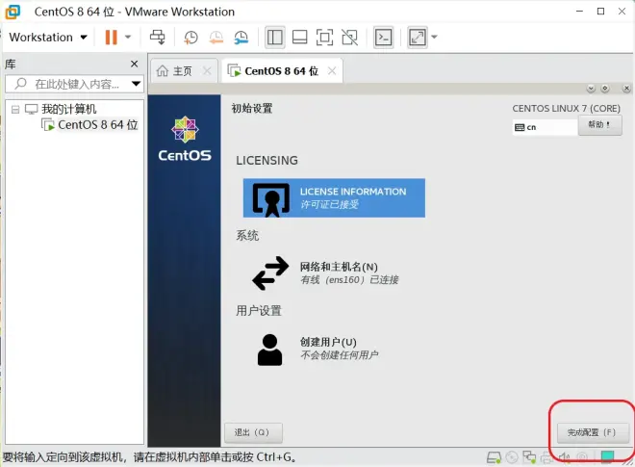Click the home icon on the 主页 tab
The width and height of the screenshot is (635, 467).
[x=163, y=71]
